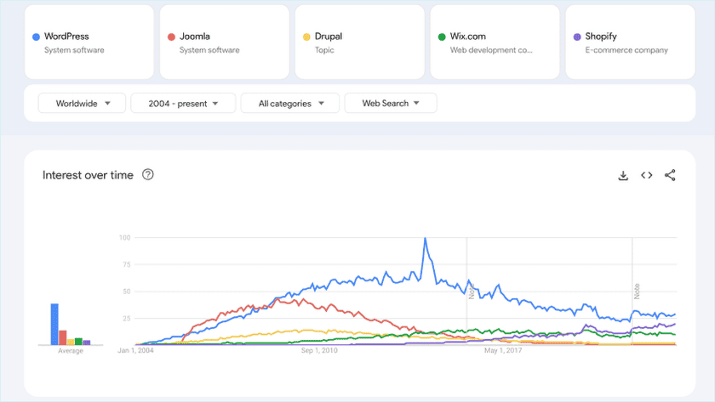Expand the Web Search type dropdown
Screen dimensions: 715x402
[391, 103]
